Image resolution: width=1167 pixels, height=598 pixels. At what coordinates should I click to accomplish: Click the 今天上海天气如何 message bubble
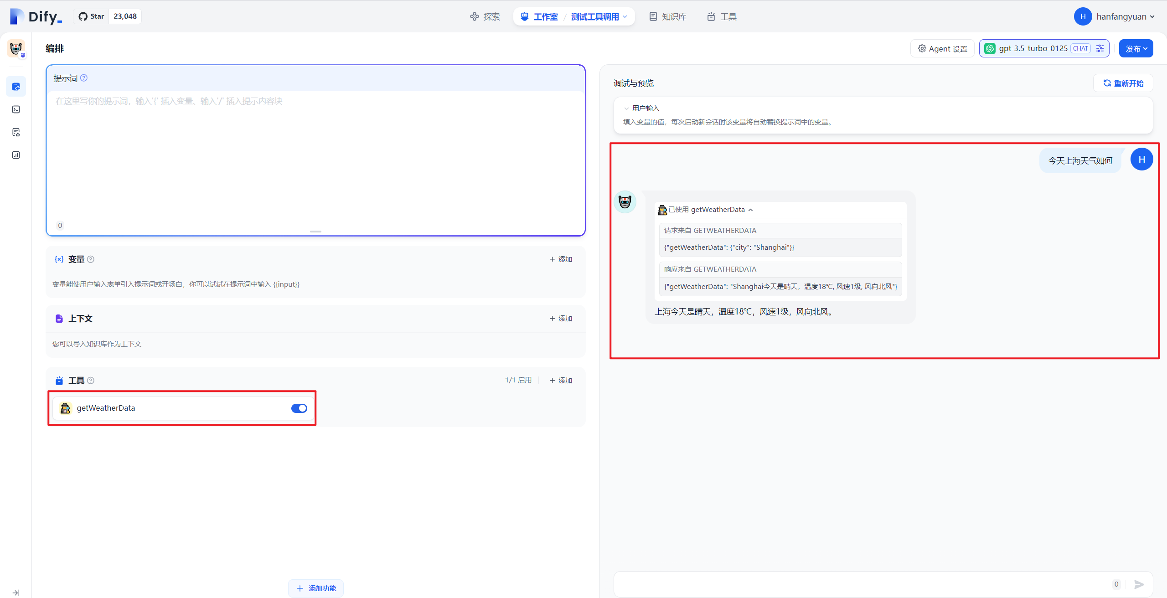tap(1080, 160)
